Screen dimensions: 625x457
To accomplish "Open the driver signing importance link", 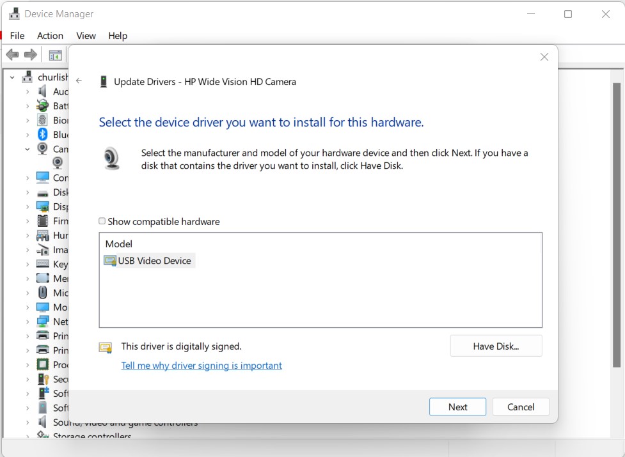I will point(202,365).
